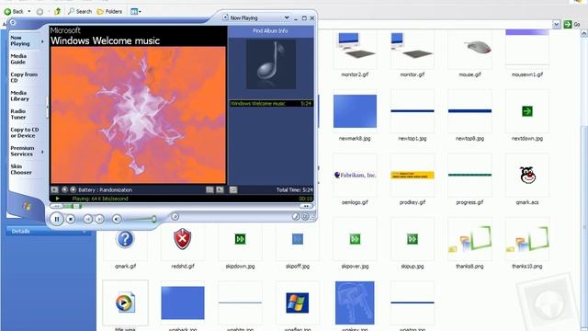Select monitor2.gif file
The height and width of the screenshot is (331, 588).
(x=355, y=54)
